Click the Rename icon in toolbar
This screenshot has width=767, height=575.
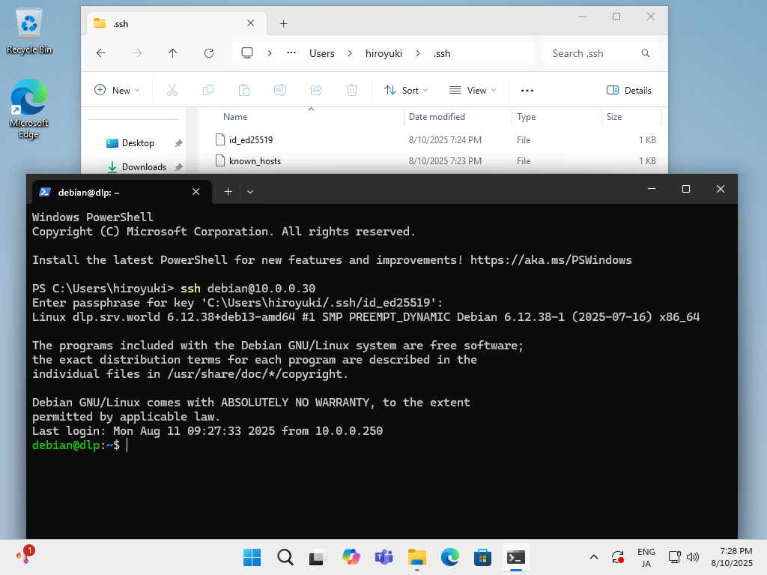(280, 90)
